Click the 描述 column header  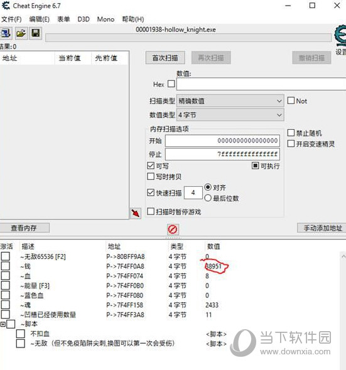coord(28,246)
